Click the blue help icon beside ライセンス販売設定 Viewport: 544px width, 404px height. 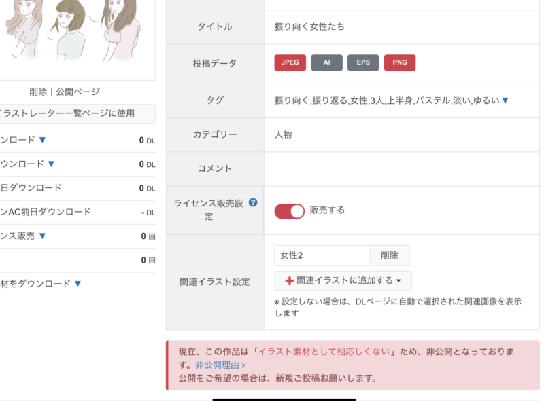pos(253,202)
